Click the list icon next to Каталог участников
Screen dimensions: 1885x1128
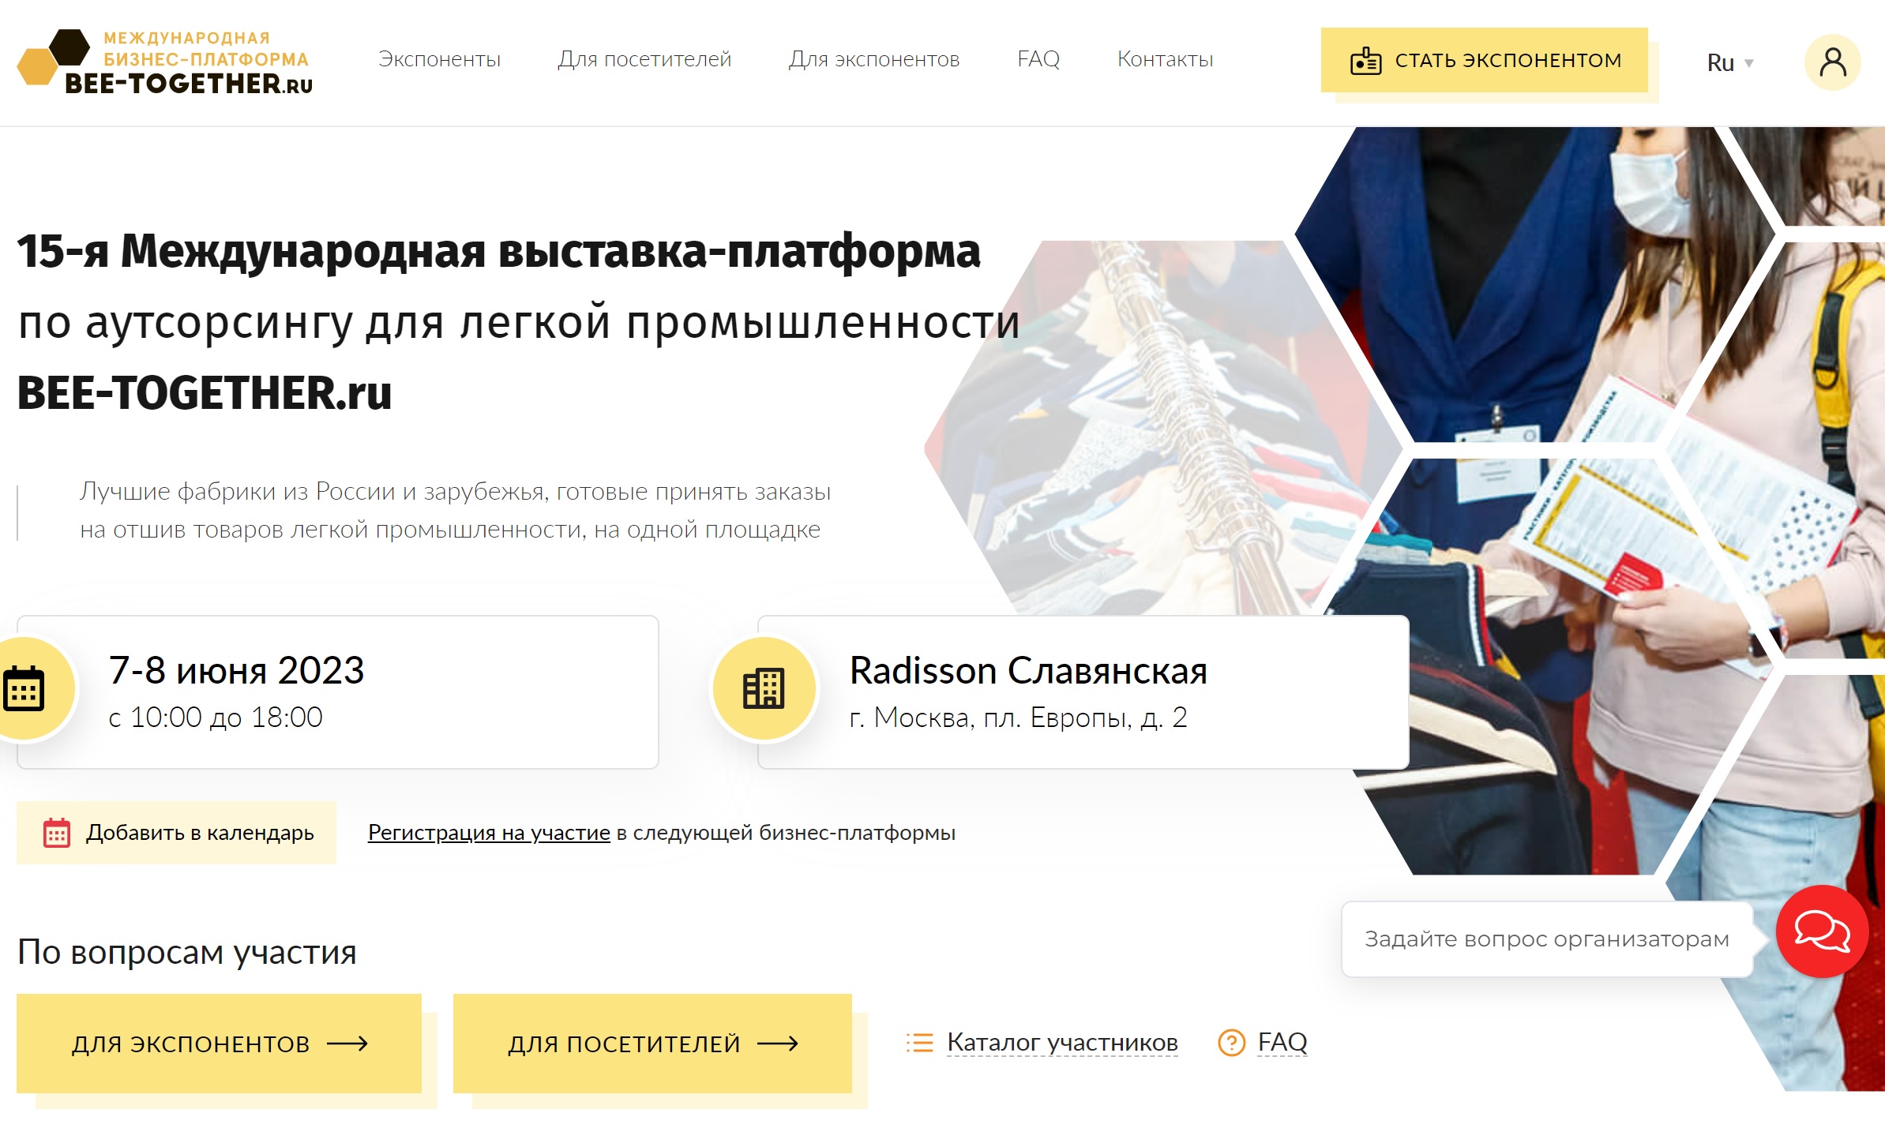tap(919, 1043)
